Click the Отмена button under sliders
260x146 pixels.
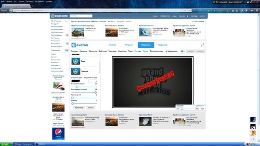tap(91, 108)
